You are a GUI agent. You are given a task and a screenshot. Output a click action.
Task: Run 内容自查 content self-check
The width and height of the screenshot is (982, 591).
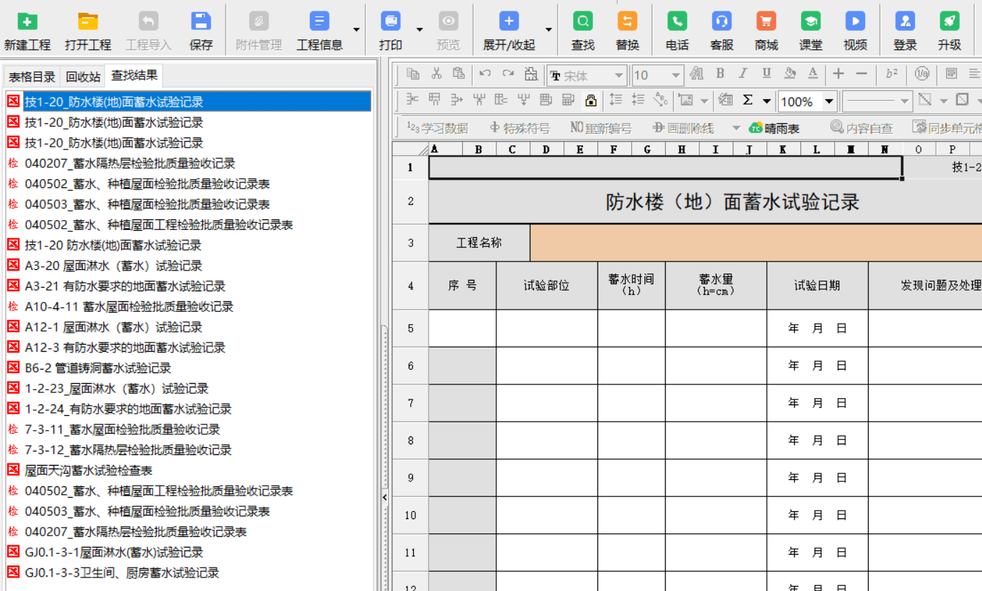pos(862,128)
